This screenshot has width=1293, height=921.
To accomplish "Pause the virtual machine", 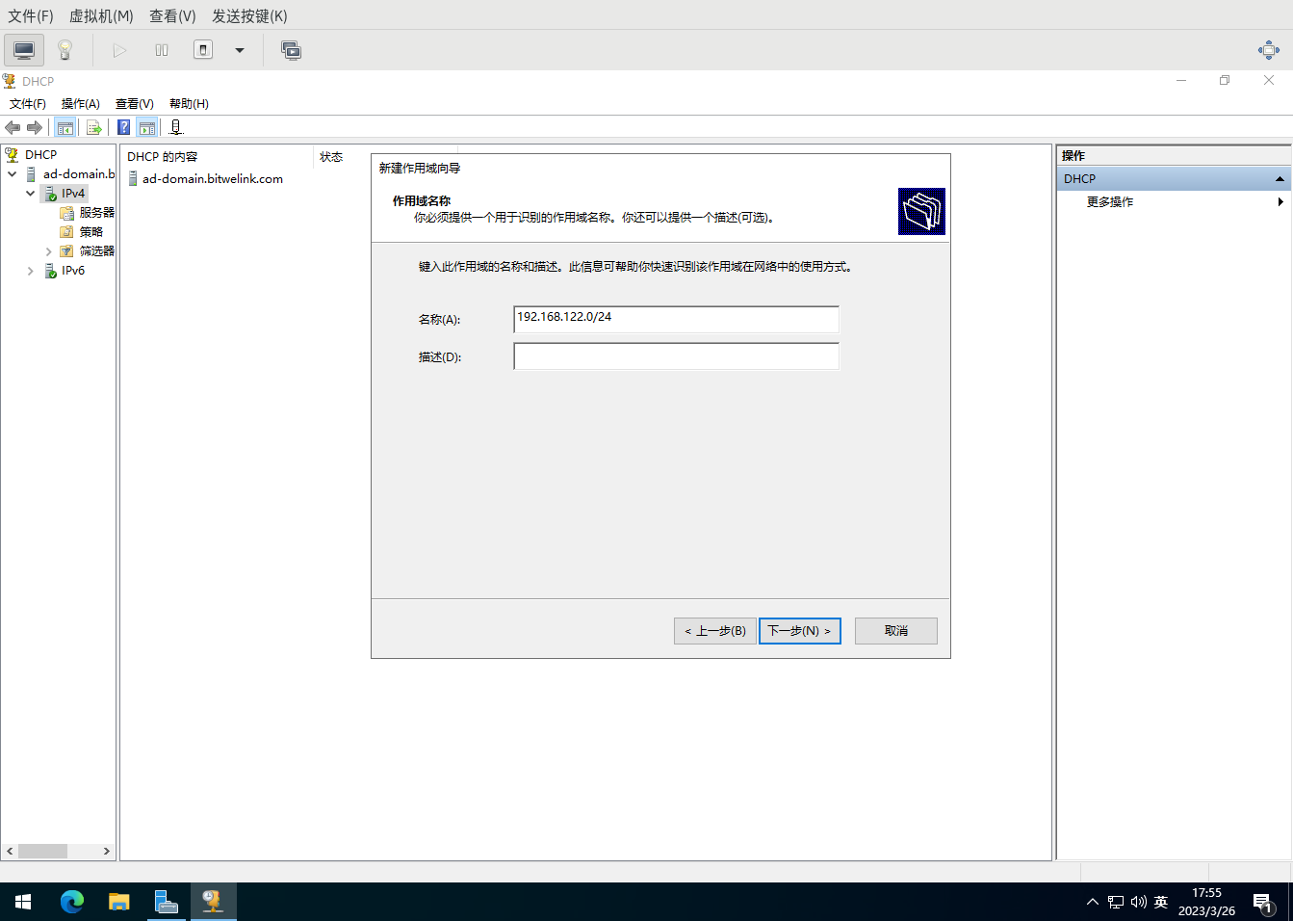I will 162,50.
